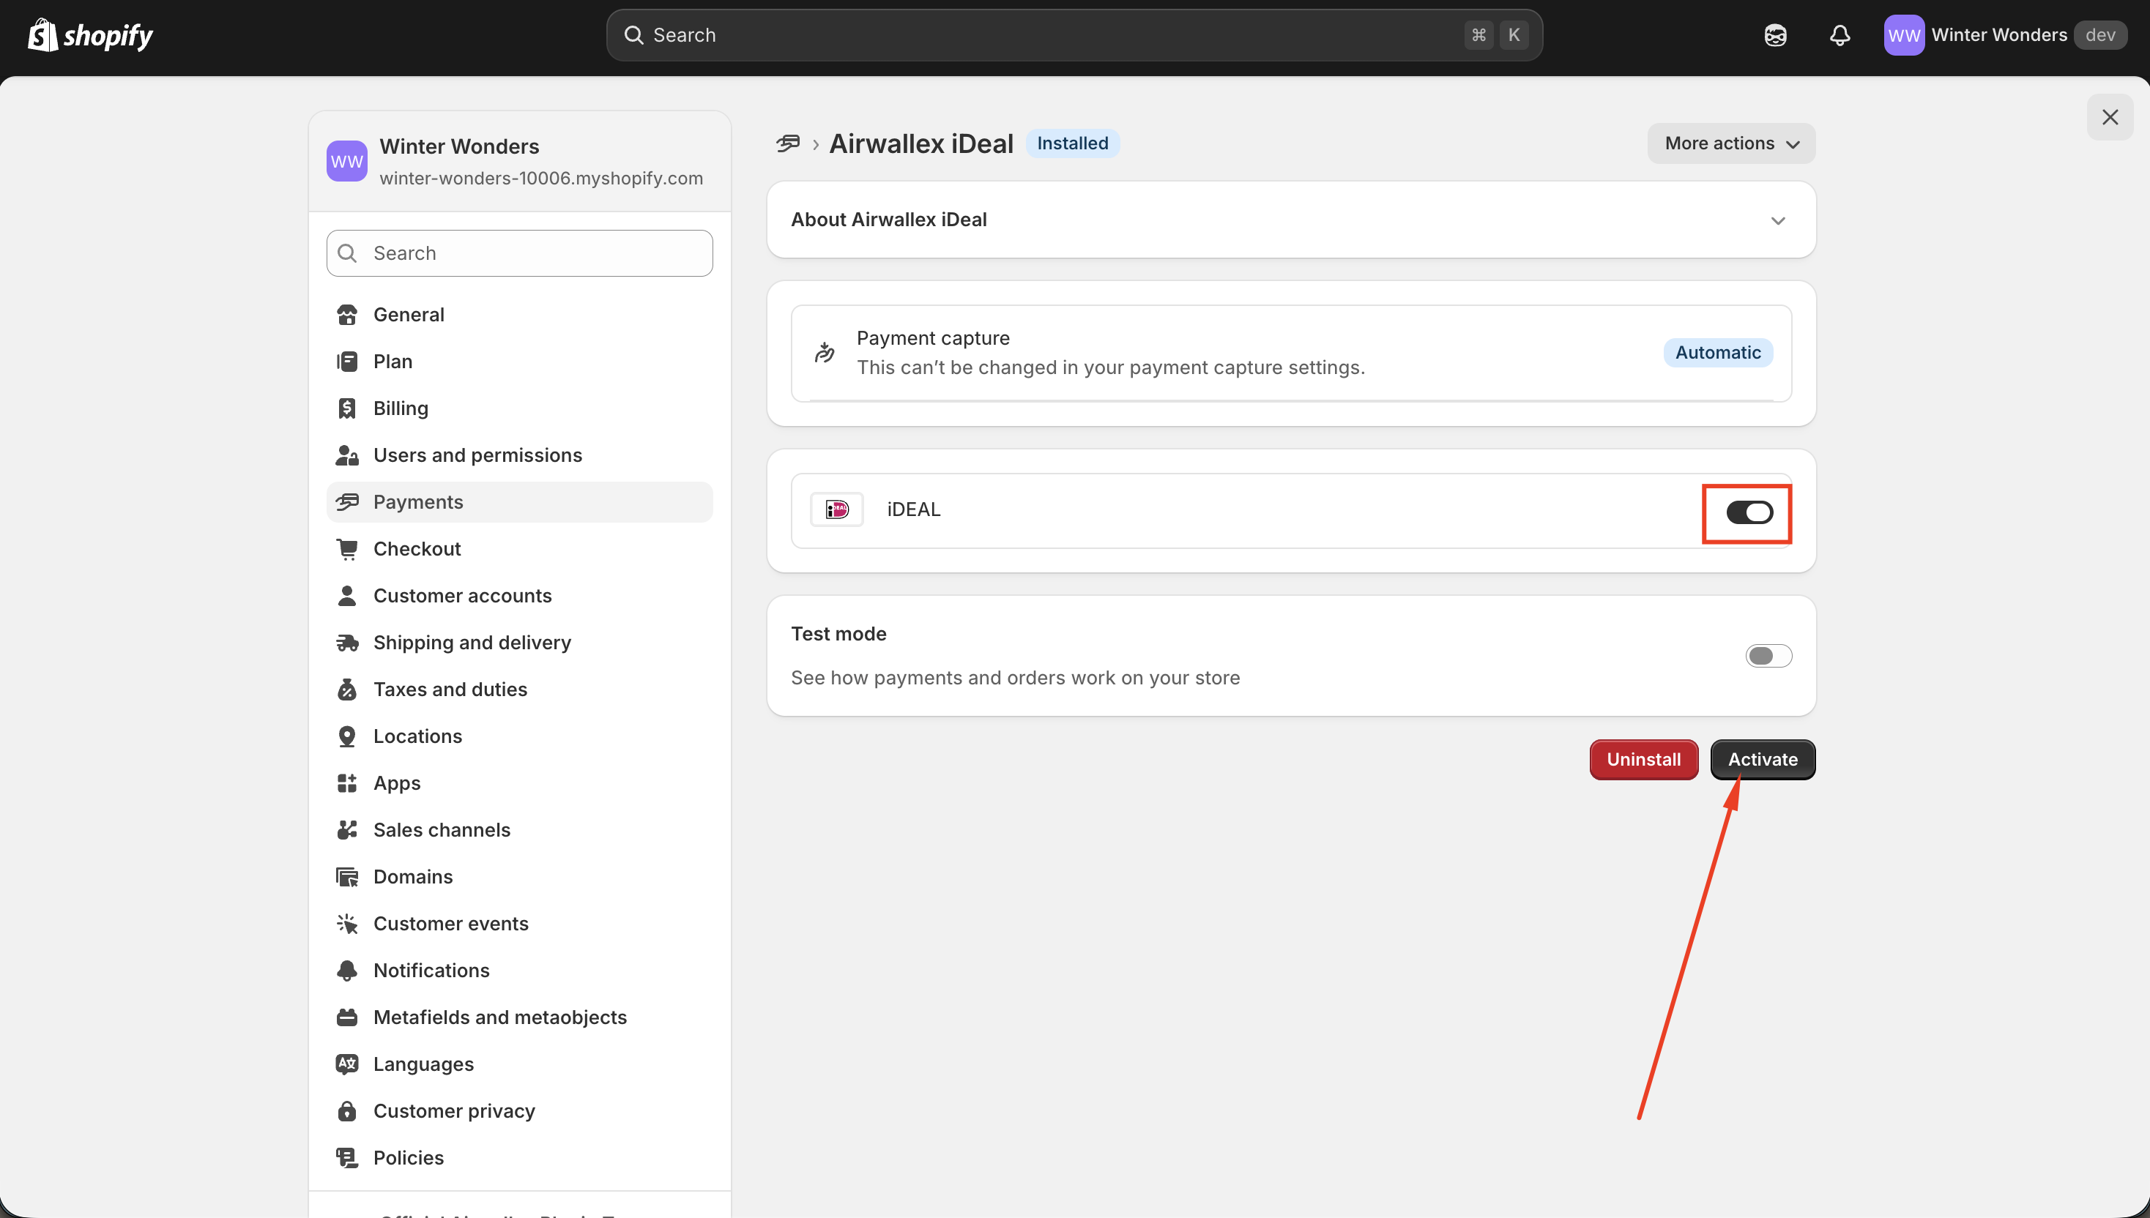Close the settings panel with X
The width and height of the screenshot is (2150, 1218).
[2109, 117]
